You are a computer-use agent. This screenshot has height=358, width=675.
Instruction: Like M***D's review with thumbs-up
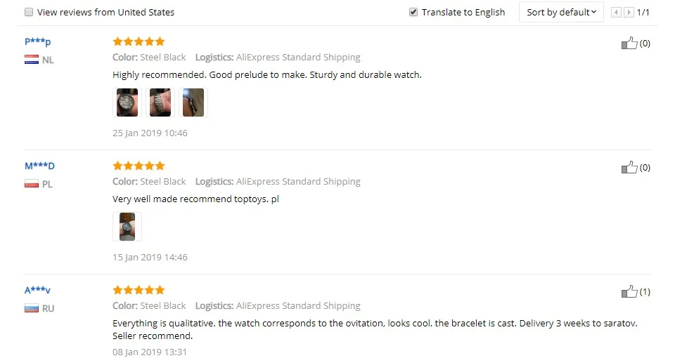[629, 168]
